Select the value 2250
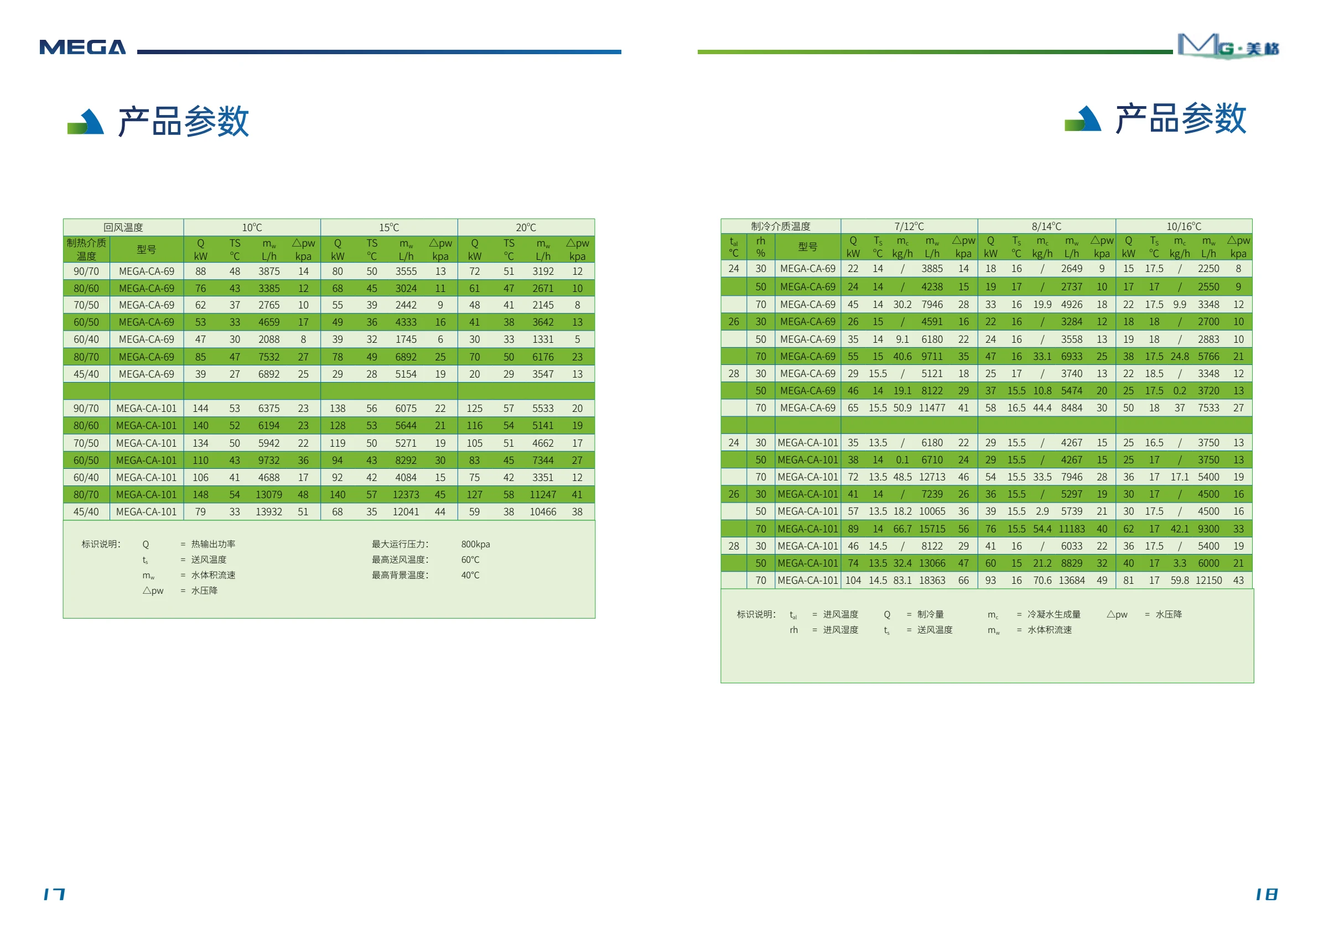The image size is (1318, 931). [x=1208, y=269]
